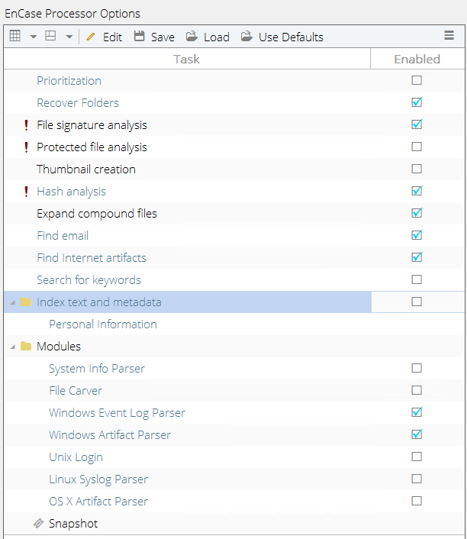The width and height of the screenshot is (467, 539).
Task: Click the Enabled column header
Action: (x=417, y=59)
